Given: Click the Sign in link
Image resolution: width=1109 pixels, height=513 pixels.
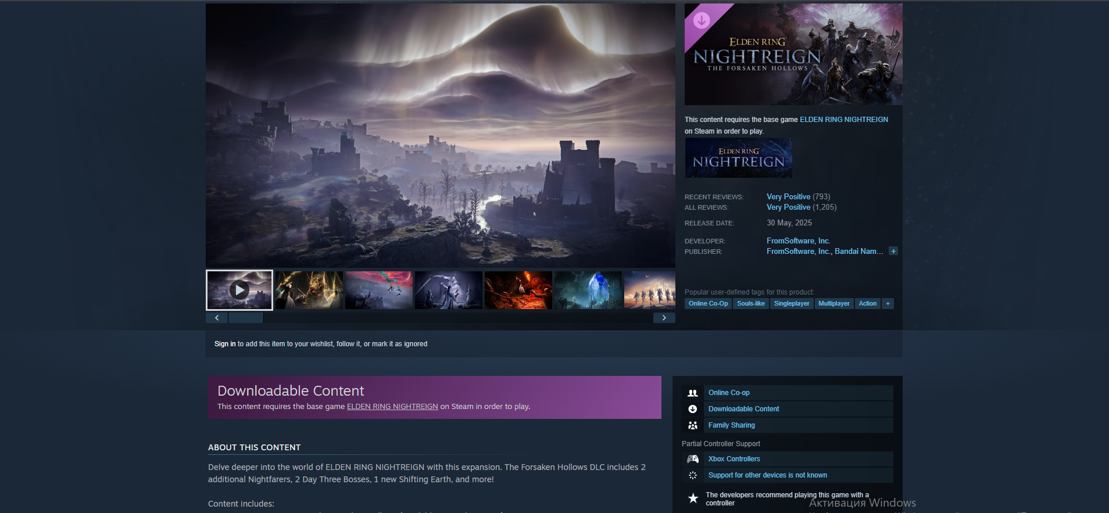Looking at the screenshot, I should pyautogui.click(x=225, y=344).
